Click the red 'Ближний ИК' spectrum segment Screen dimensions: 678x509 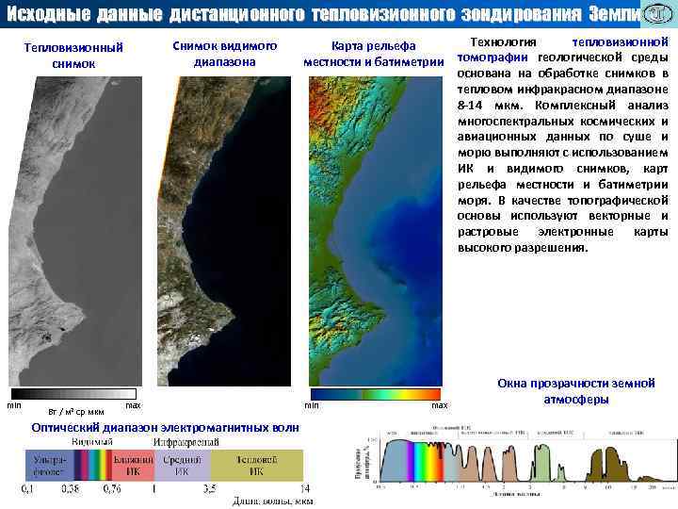tap(133, 465)
